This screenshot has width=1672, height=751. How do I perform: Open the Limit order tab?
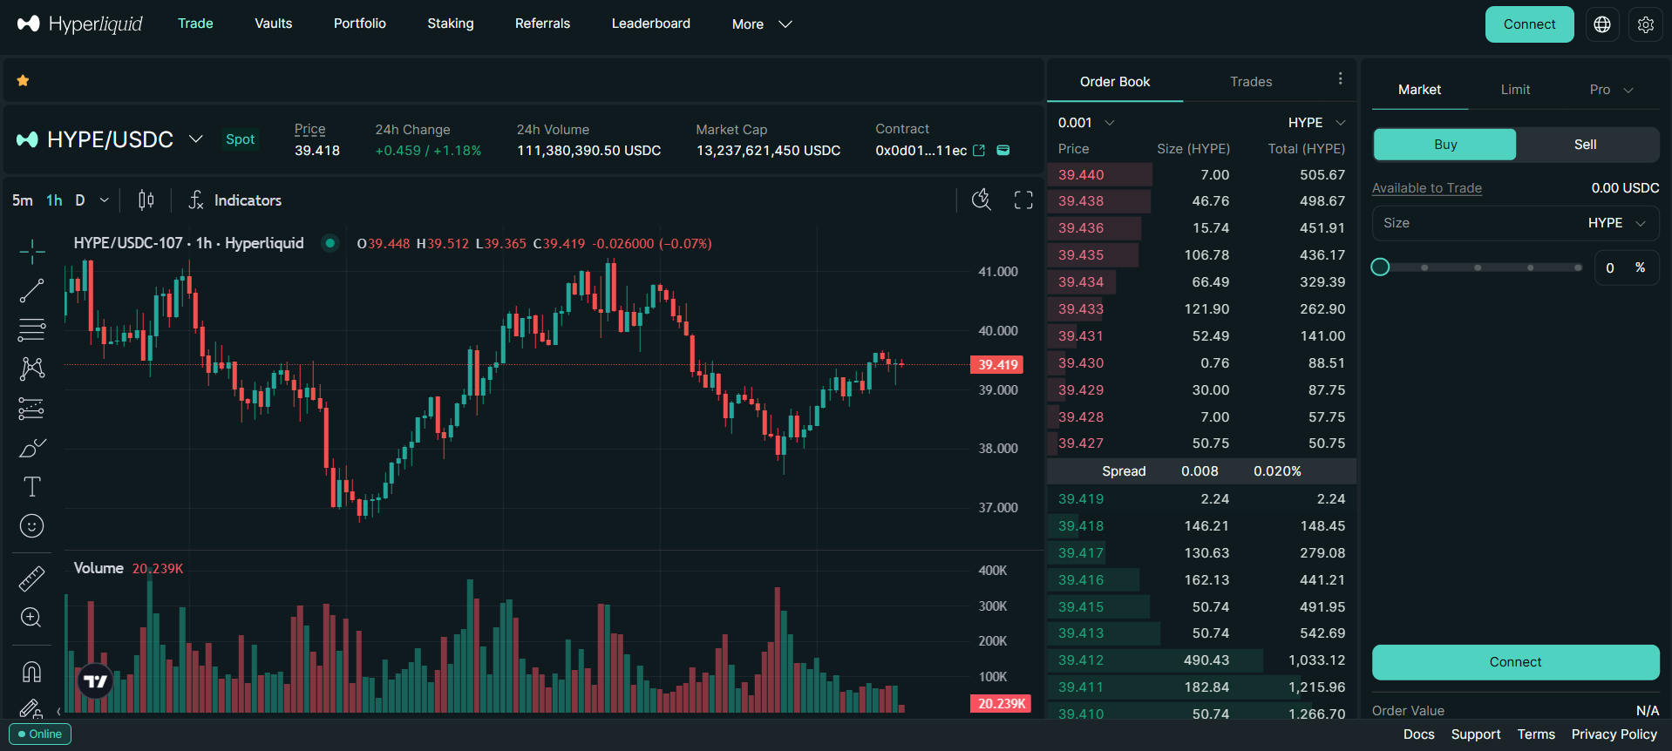pyautogui.click(x=1515, y=90)
